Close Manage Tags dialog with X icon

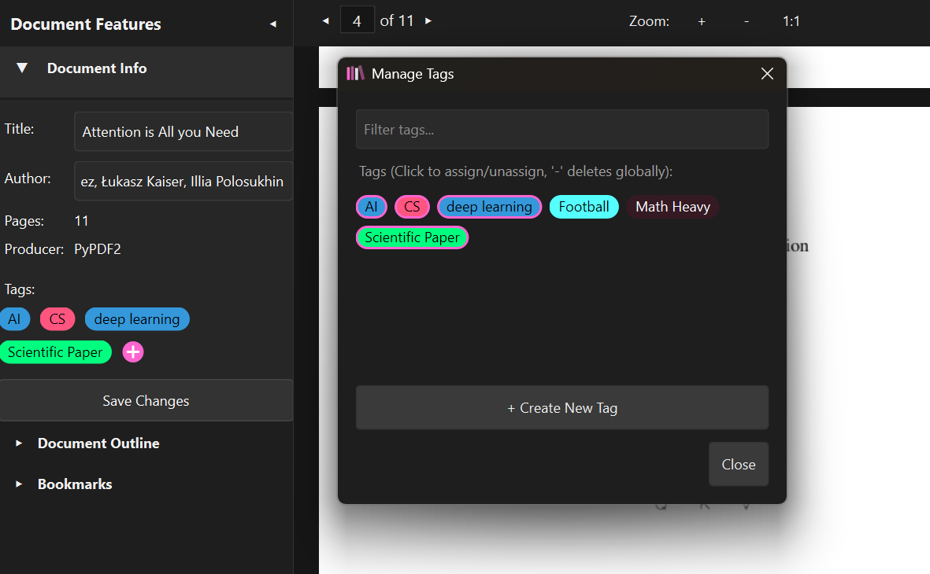pos(767,74)
